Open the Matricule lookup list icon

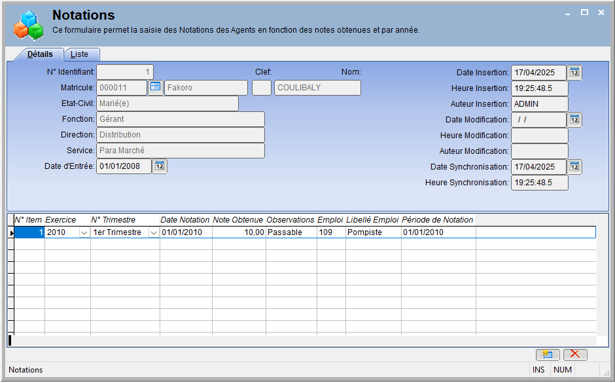(155, 88)
